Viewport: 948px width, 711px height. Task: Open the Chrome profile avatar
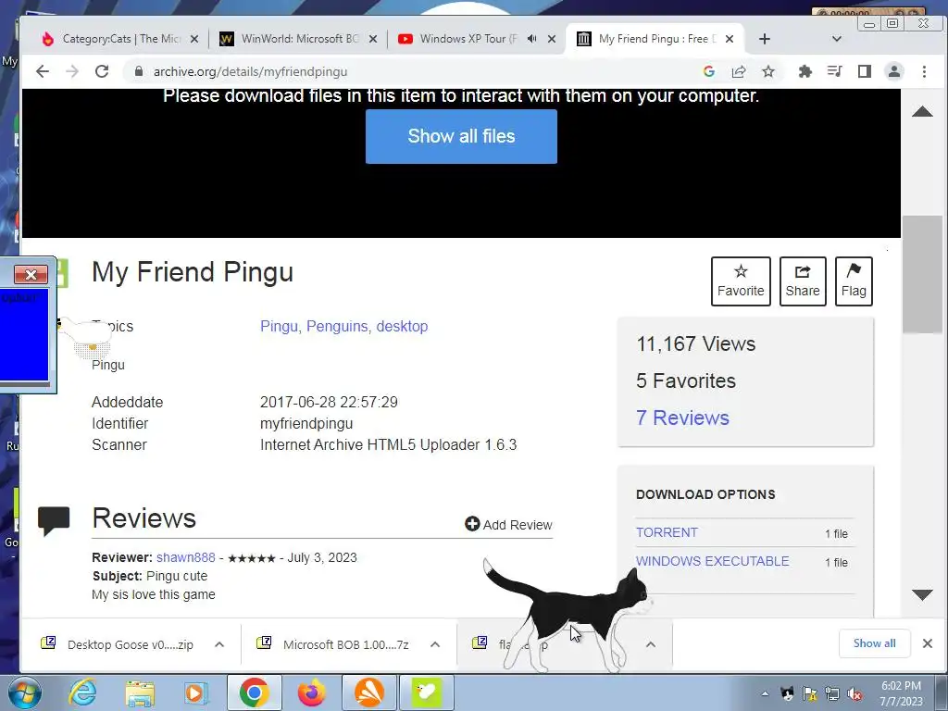point(894,71)
